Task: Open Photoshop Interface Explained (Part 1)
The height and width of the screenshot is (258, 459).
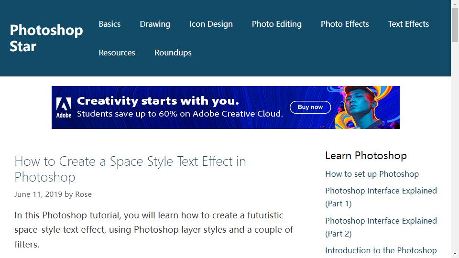Action: [x=381, y=197]
